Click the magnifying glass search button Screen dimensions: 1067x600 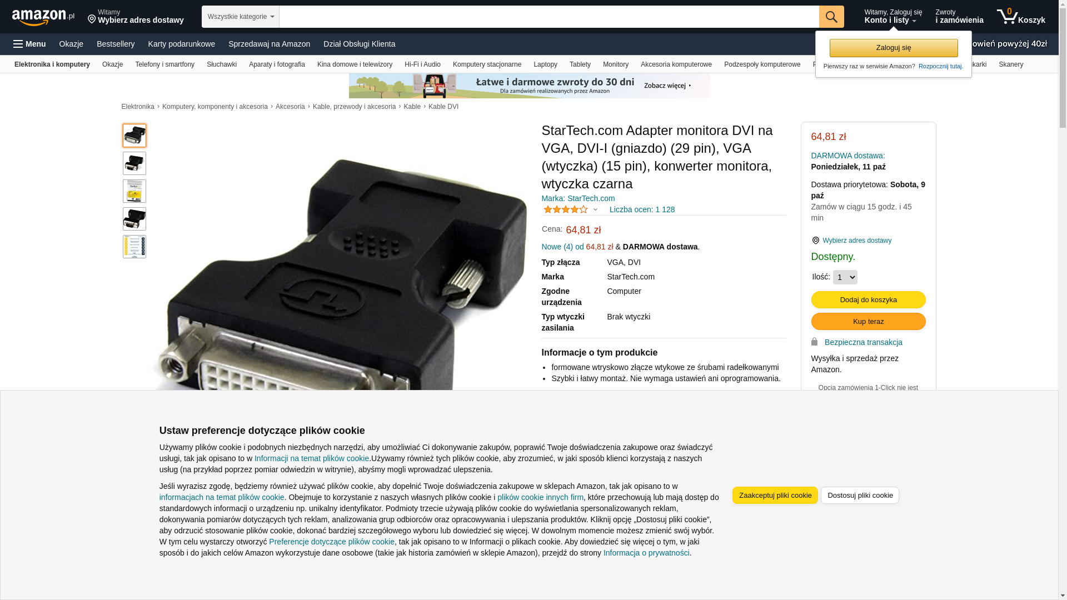pyautogui.click(x=831, y=17)
